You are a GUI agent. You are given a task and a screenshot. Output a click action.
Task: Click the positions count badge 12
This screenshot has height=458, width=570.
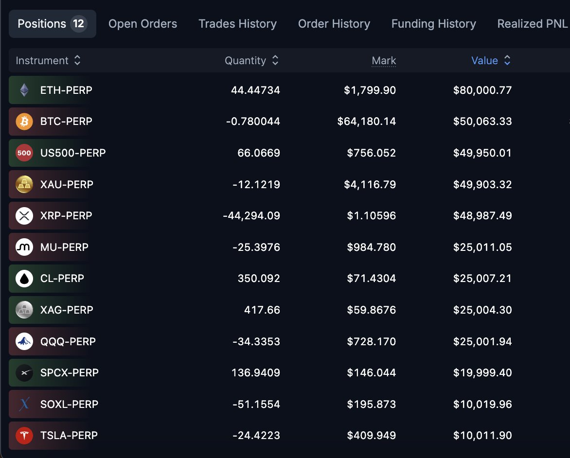(78, 24)
